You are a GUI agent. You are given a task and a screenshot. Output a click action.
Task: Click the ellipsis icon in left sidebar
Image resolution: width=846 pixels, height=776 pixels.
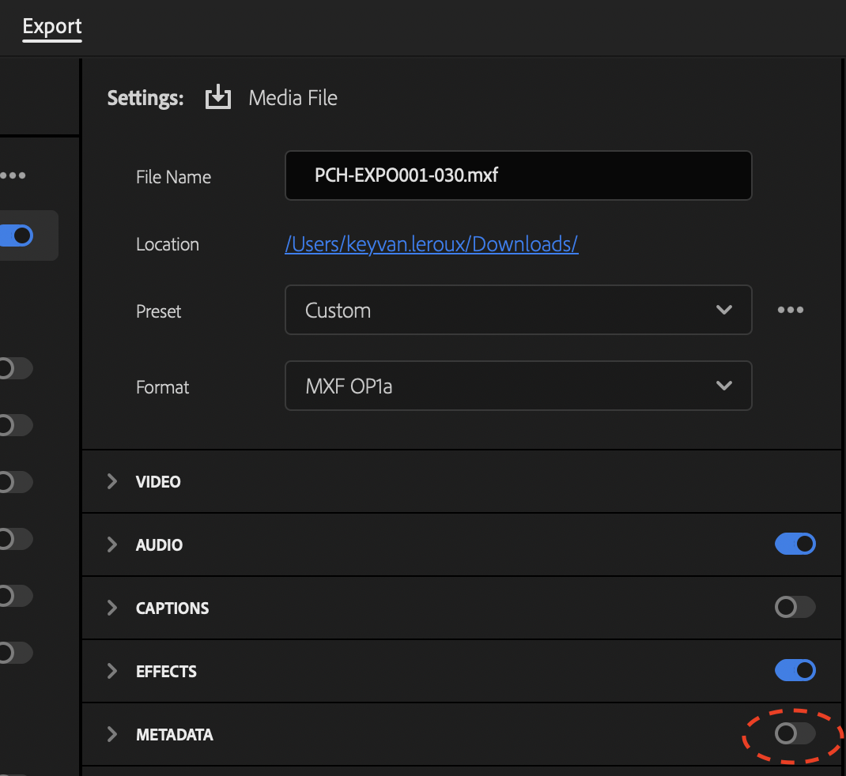[x=13, y=175]
